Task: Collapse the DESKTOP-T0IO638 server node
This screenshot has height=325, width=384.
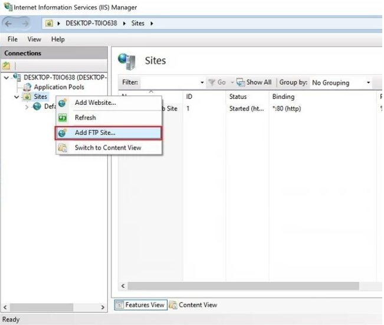Action: tap(6, 78)
